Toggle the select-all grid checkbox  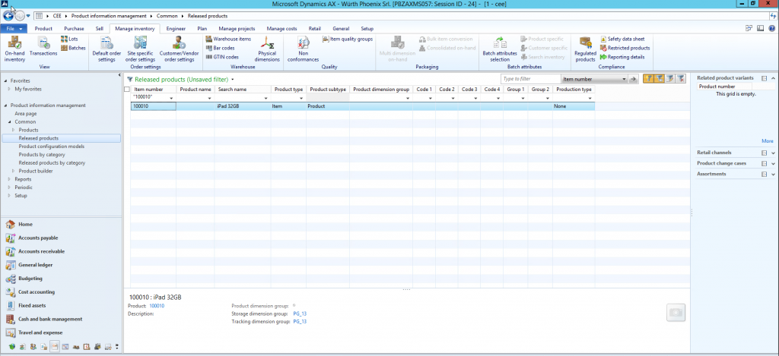click(127, 90)
